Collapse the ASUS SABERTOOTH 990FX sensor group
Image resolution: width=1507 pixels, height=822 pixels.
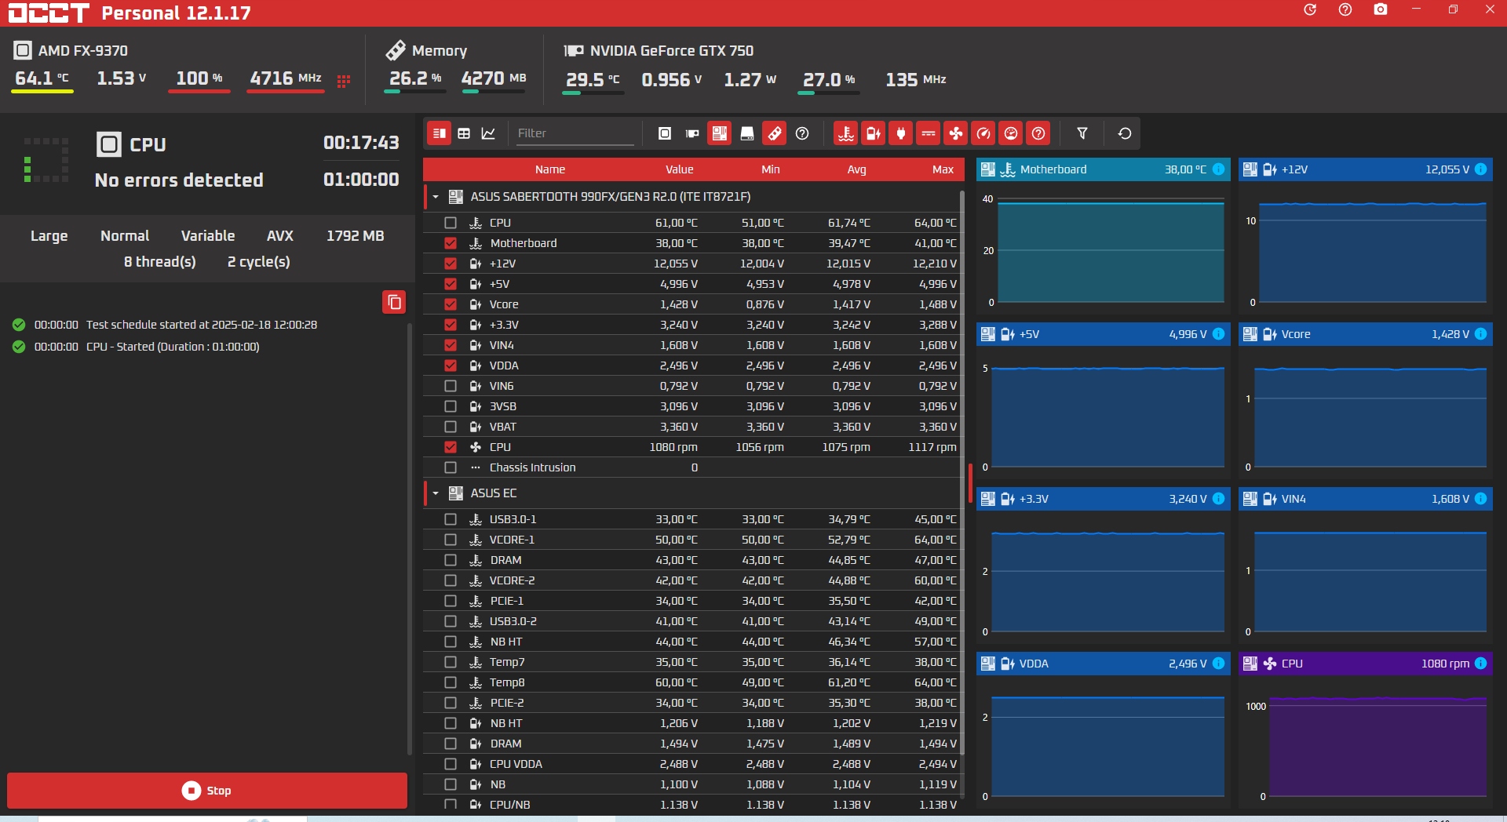[436, 197]
